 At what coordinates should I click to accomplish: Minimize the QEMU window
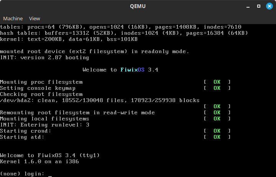click(248, 6)
